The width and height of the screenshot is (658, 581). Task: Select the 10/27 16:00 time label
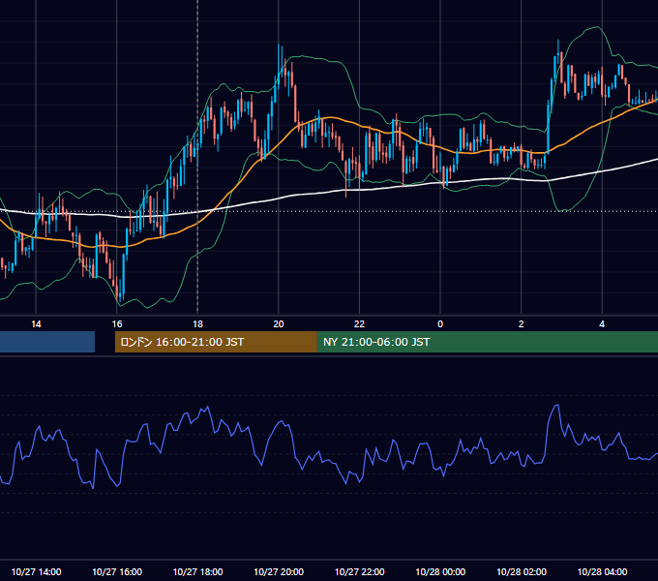point(117,571)
